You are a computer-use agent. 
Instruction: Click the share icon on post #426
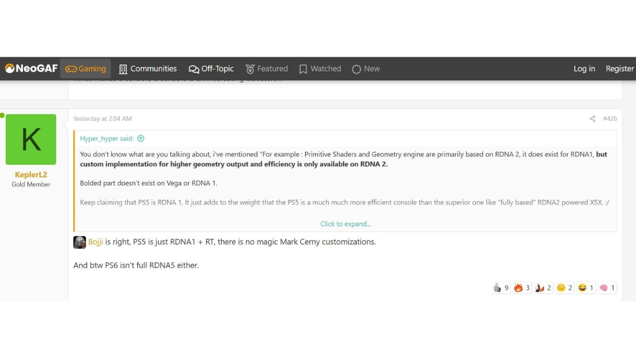pos(592,119)
